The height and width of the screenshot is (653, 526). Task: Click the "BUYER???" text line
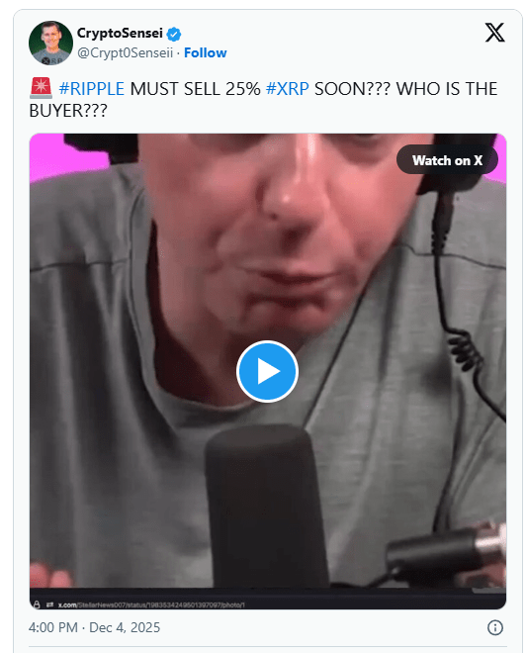pos(68,111)
